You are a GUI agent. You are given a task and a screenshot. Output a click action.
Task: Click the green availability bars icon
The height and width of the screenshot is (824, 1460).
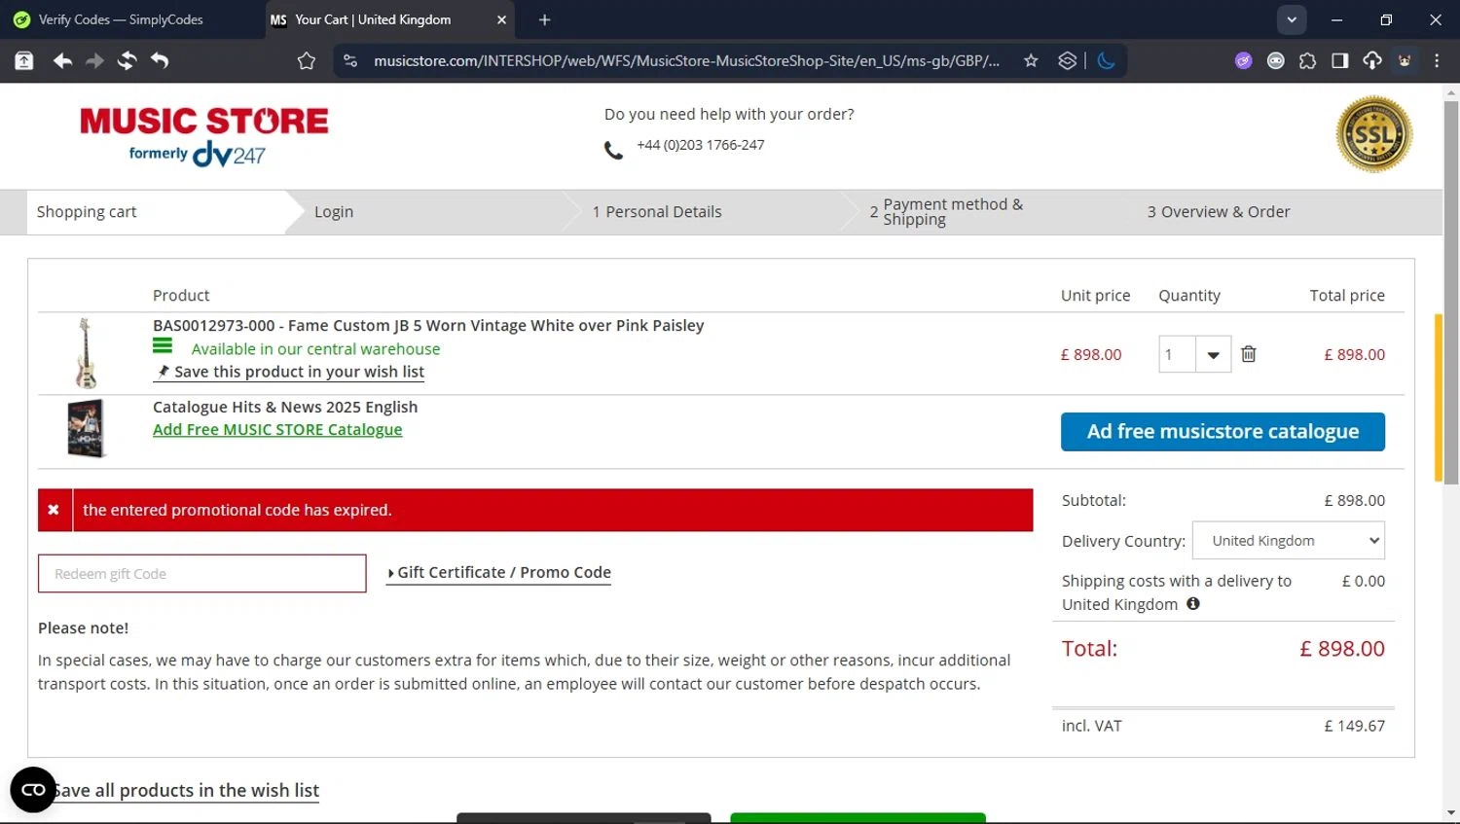tap(163, 345)
